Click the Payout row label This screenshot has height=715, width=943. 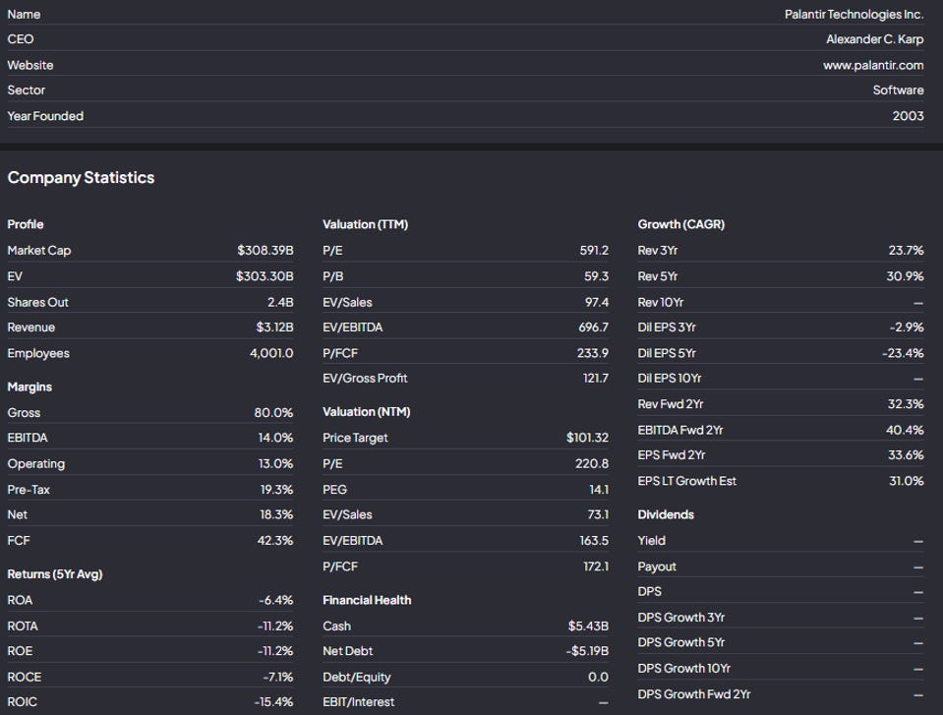coord(657,566)
